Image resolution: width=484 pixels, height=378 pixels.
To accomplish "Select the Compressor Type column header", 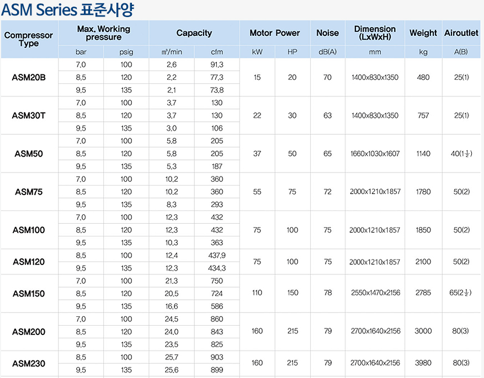I will [x=29, y=39].
